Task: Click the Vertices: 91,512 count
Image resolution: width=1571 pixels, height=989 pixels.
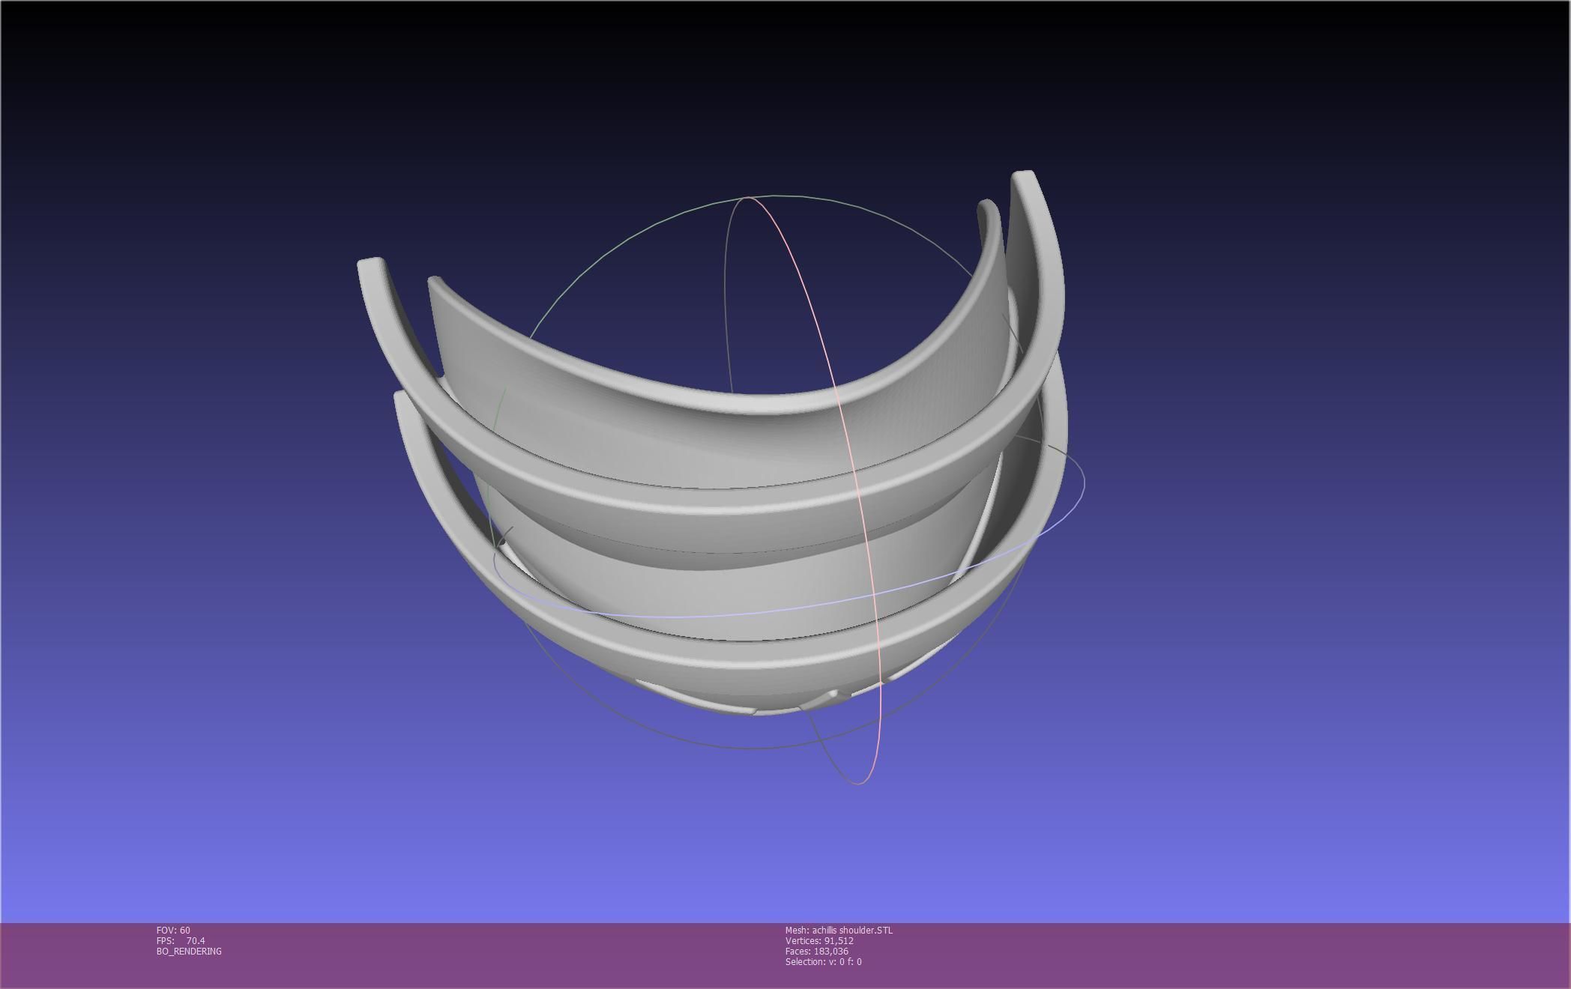Action: (819, 940)
